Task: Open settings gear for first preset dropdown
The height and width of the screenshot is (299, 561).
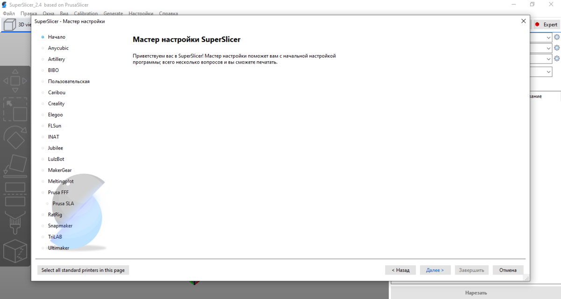Action: pyautogui.click(x=557, y=37)
